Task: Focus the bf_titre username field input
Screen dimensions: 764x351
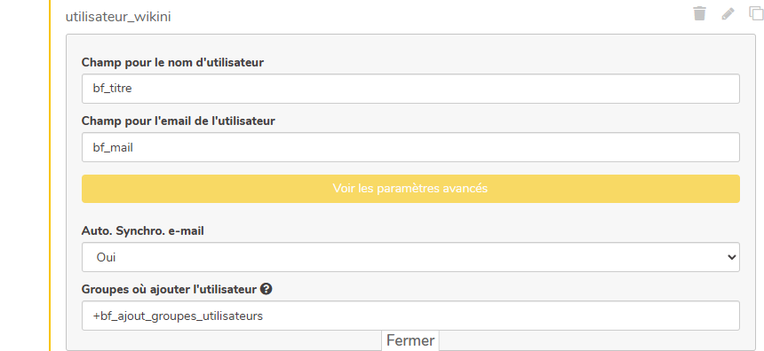Action: pyautogui.click(x=410, y=89)
